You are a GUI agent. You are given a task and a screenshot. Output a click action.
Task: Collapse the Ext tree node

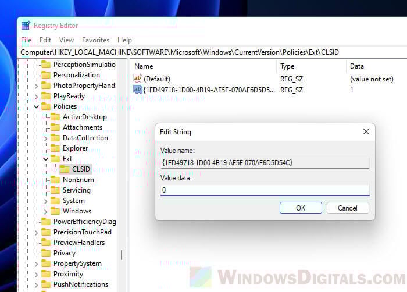[46, 159]
